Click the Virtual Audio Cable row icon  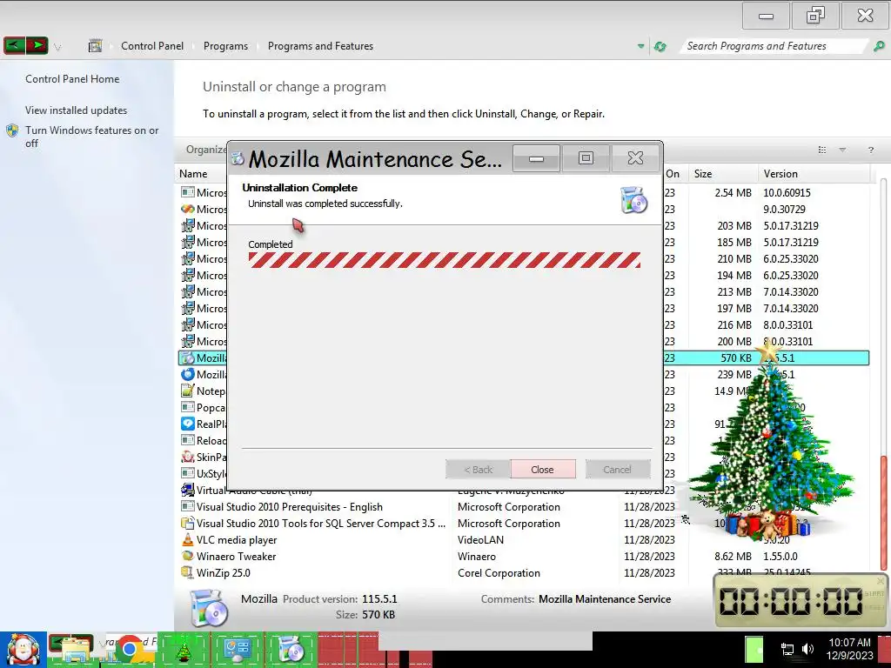pyautogui.click(x=188, y=490)
